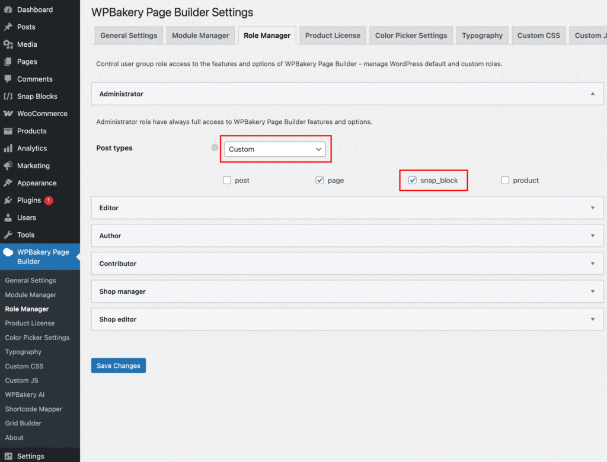This screenshot has width=607, height=462.
Task: Enable the post checkbox
Action: (227, 181)
